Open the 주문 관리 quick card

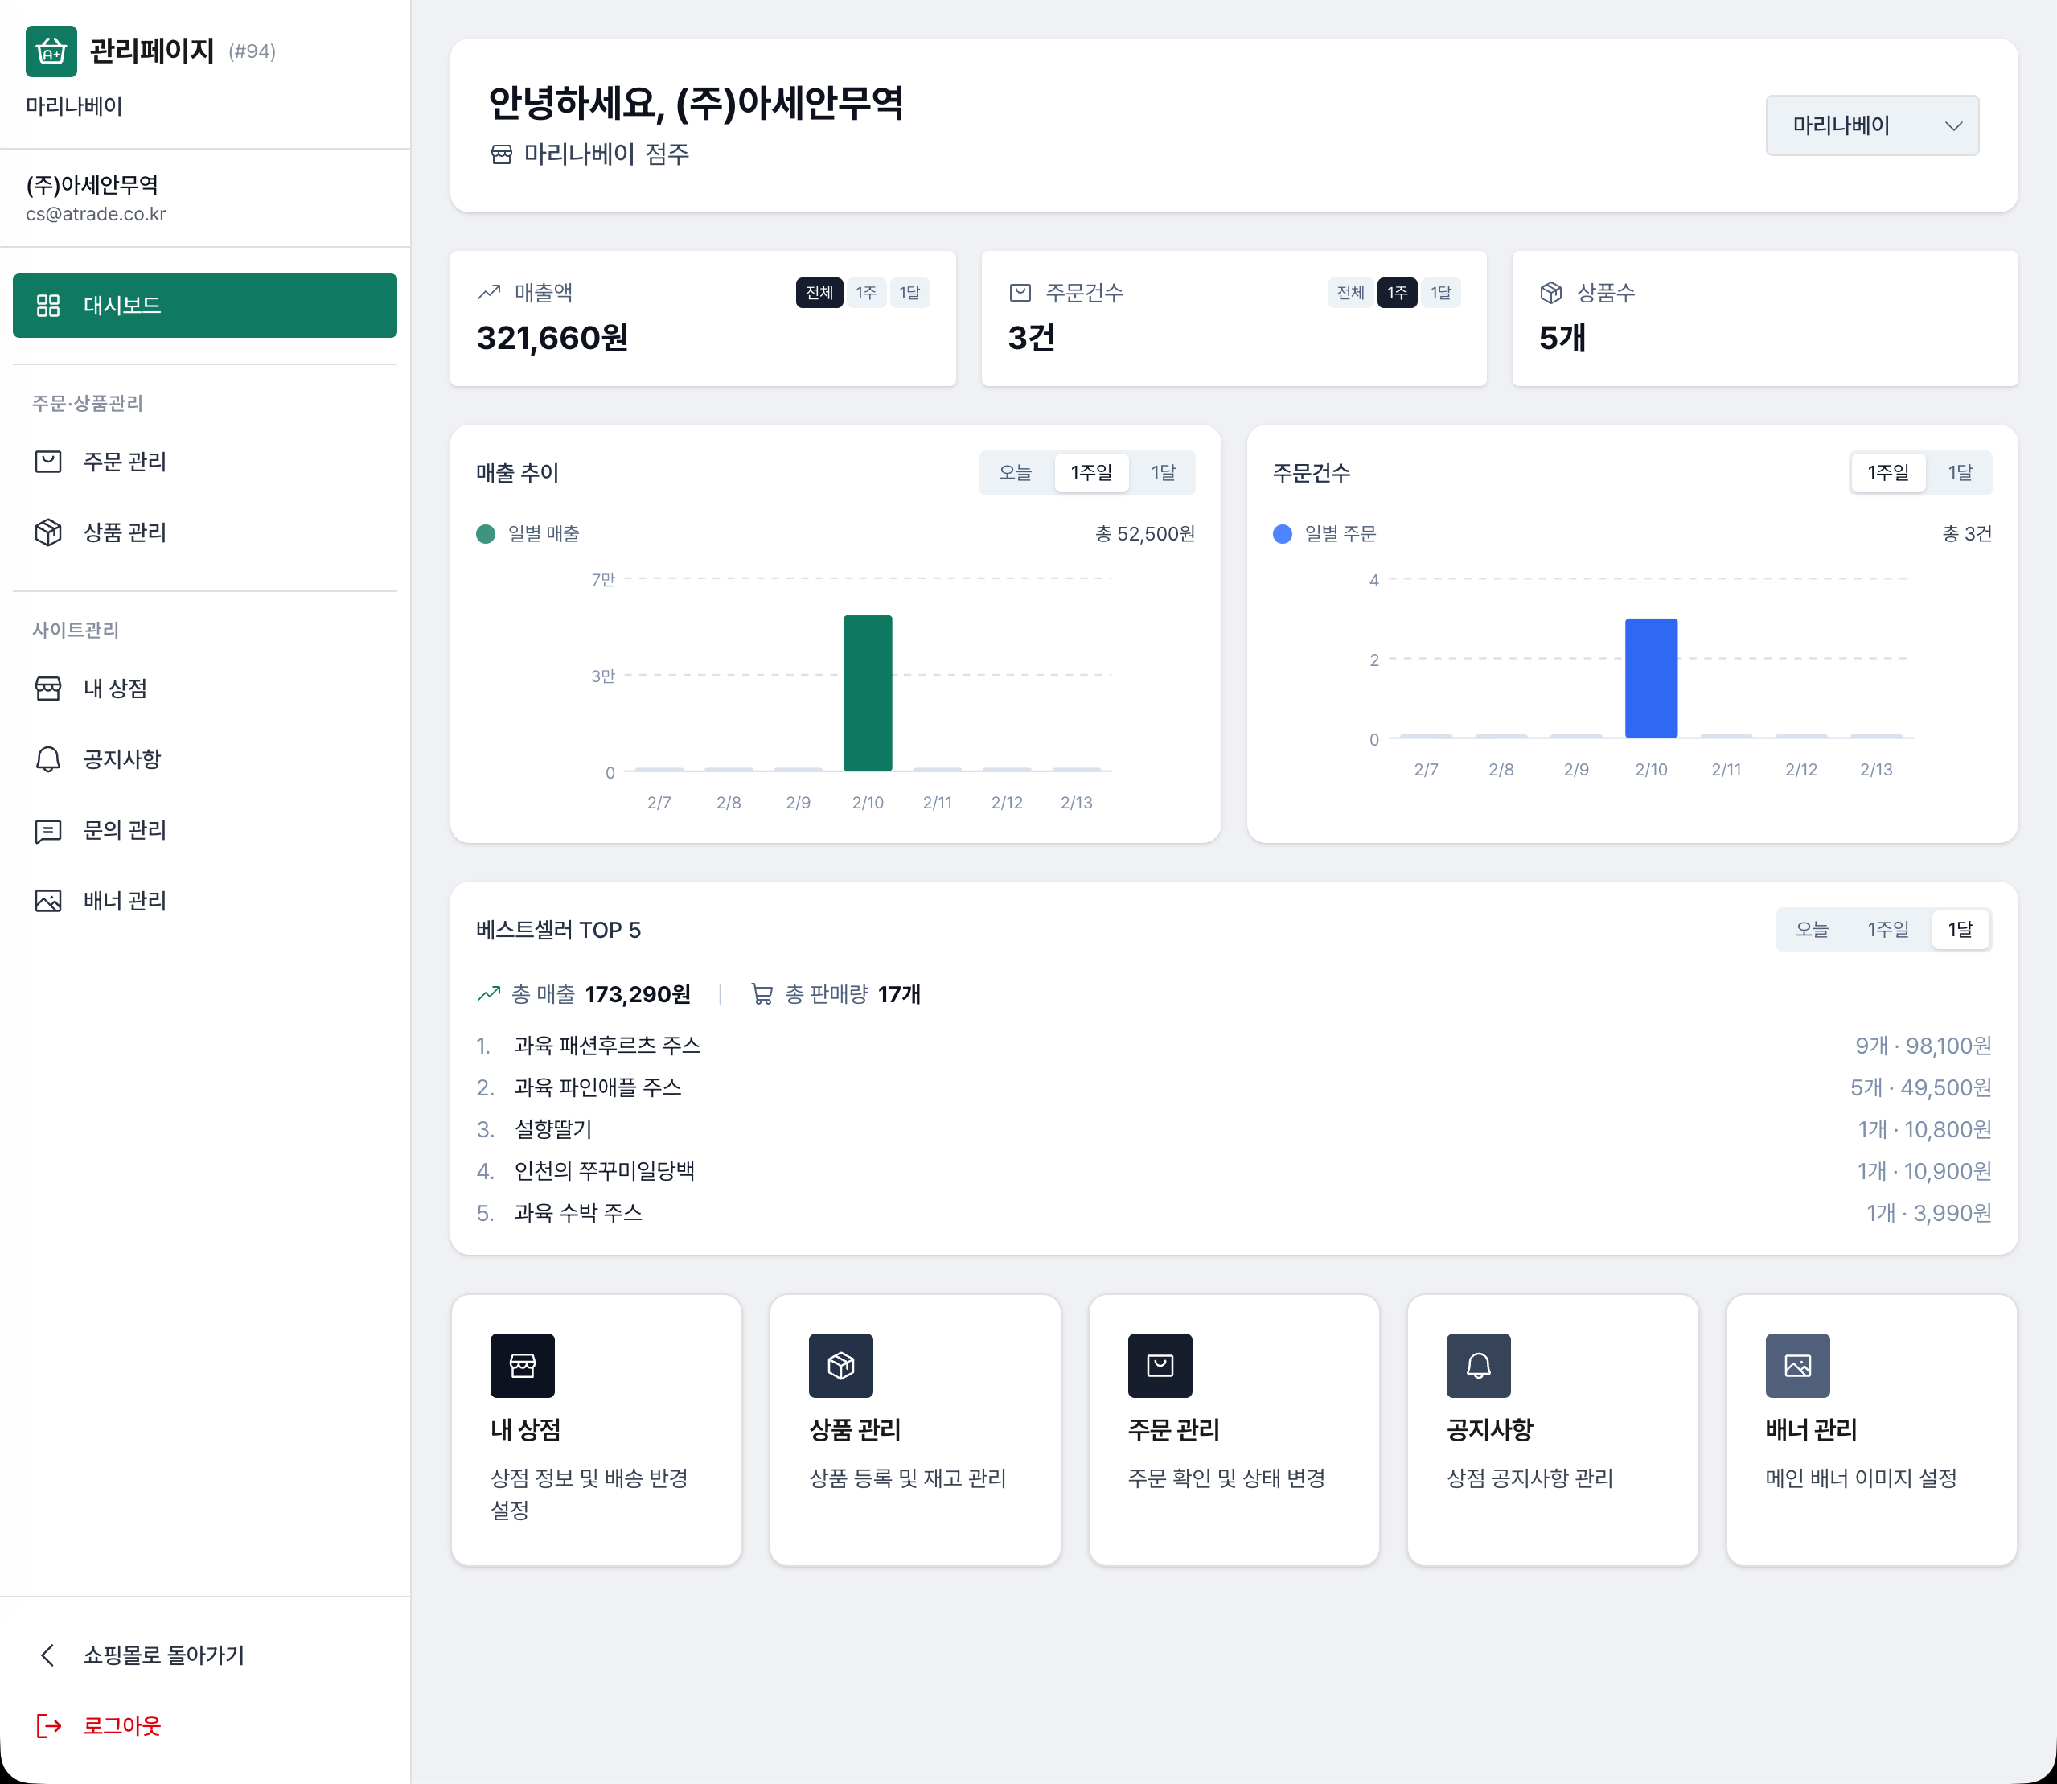click(x=1234, y=1431)
